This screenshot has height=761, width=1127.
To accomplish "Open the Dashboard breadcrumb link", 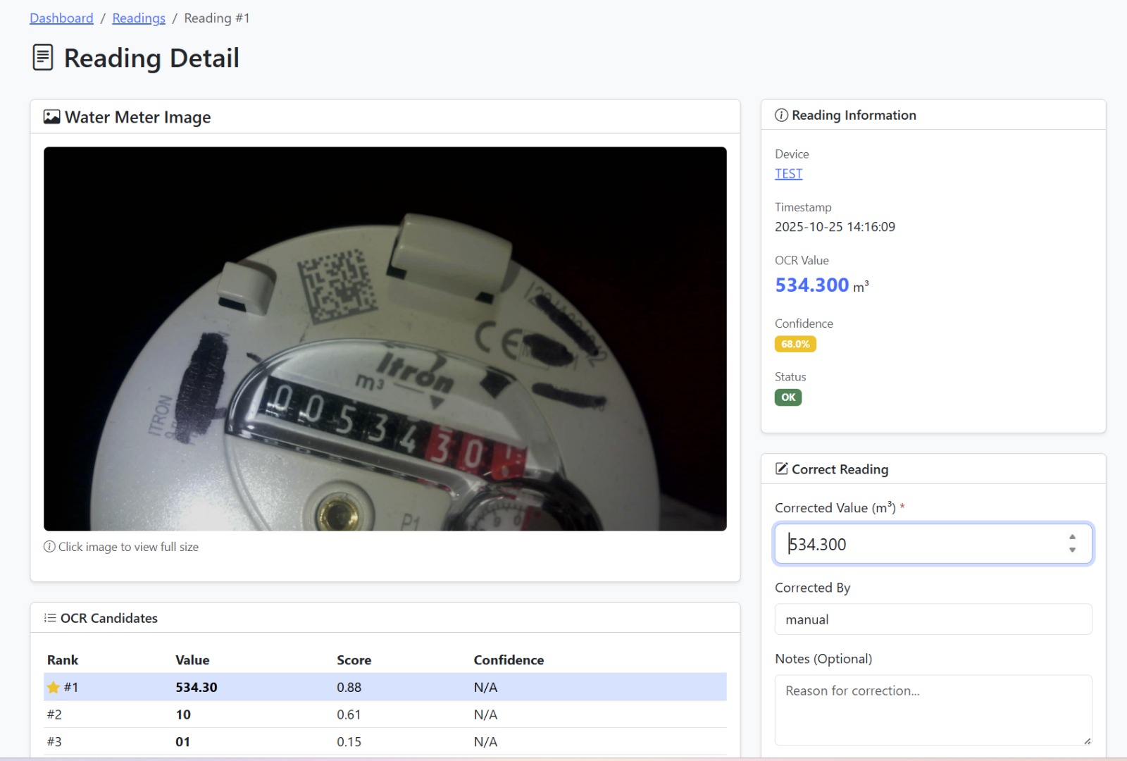I will pos(61,18).
